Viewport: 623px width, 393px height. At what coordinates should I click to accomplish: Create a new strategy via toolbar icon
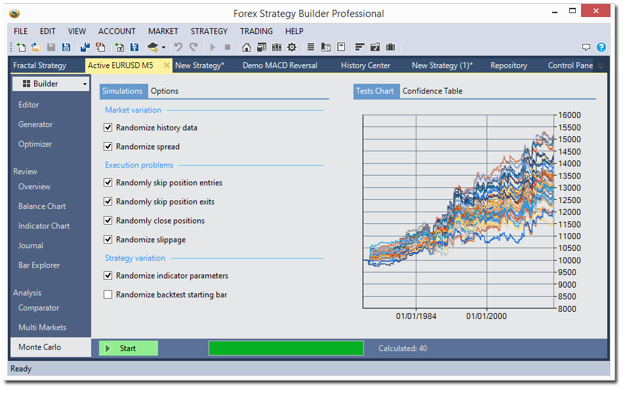21,47
